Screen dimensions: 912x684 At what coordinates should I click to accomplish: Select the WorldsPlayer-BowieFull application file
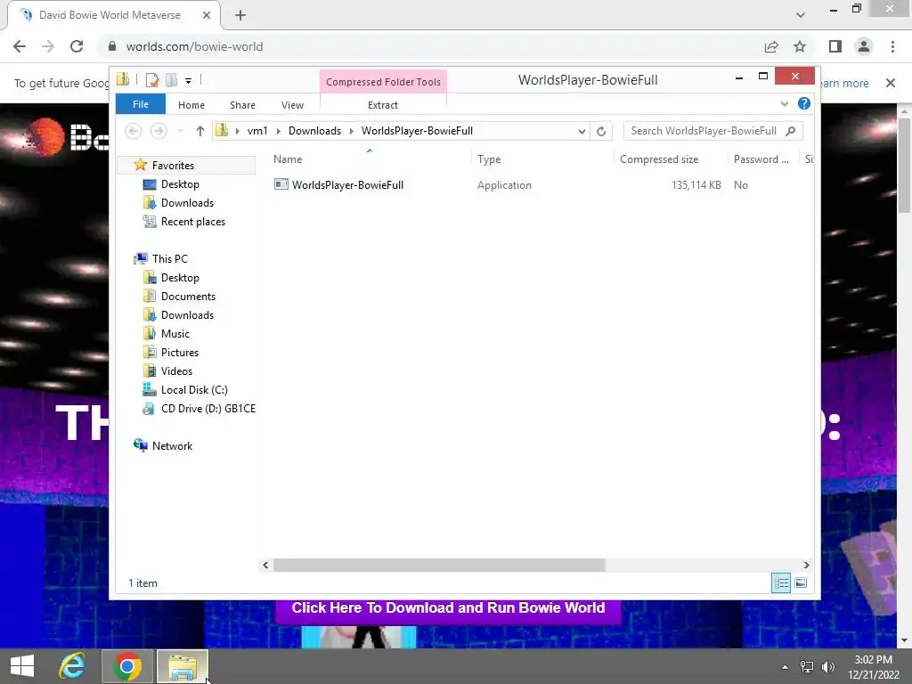pos(347,185)
